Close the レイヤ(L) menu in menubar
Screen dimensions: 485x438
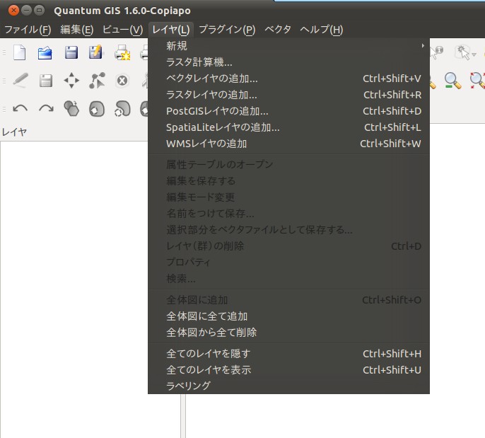(171, 30)
